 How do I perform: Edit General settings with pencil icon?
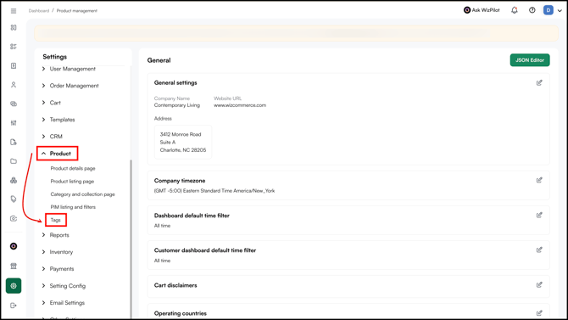pos(539,82)
